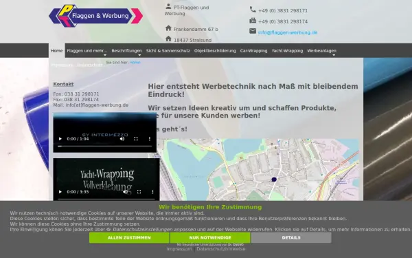412x258 pixels.
Task: Click the Home breadcrumb link
Action: pyautogui.click(x=135, y=63)
